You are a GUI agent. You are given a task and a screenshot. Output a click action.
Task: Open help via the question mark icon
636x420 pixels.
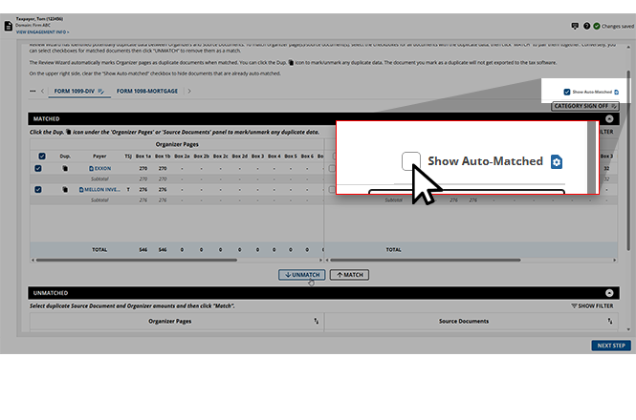586,26
